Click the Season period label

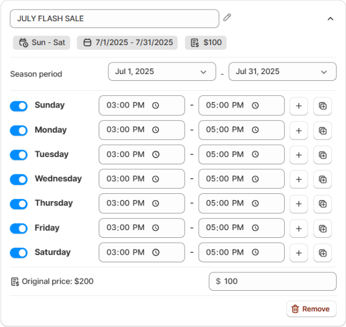(x=36, y=74)
